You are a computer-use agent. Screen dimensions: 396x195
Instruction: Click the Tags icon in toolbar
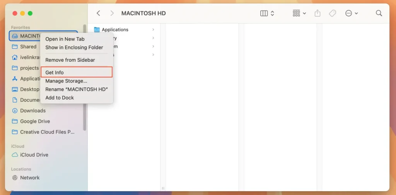pos(333,14)
